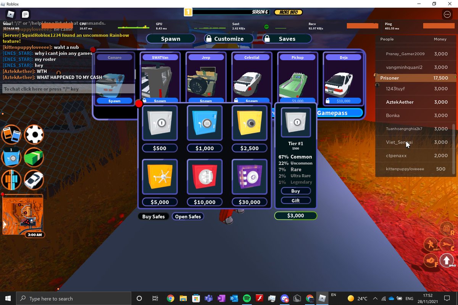Click the garage vehicle list scrollbar

tap(135, 74)
